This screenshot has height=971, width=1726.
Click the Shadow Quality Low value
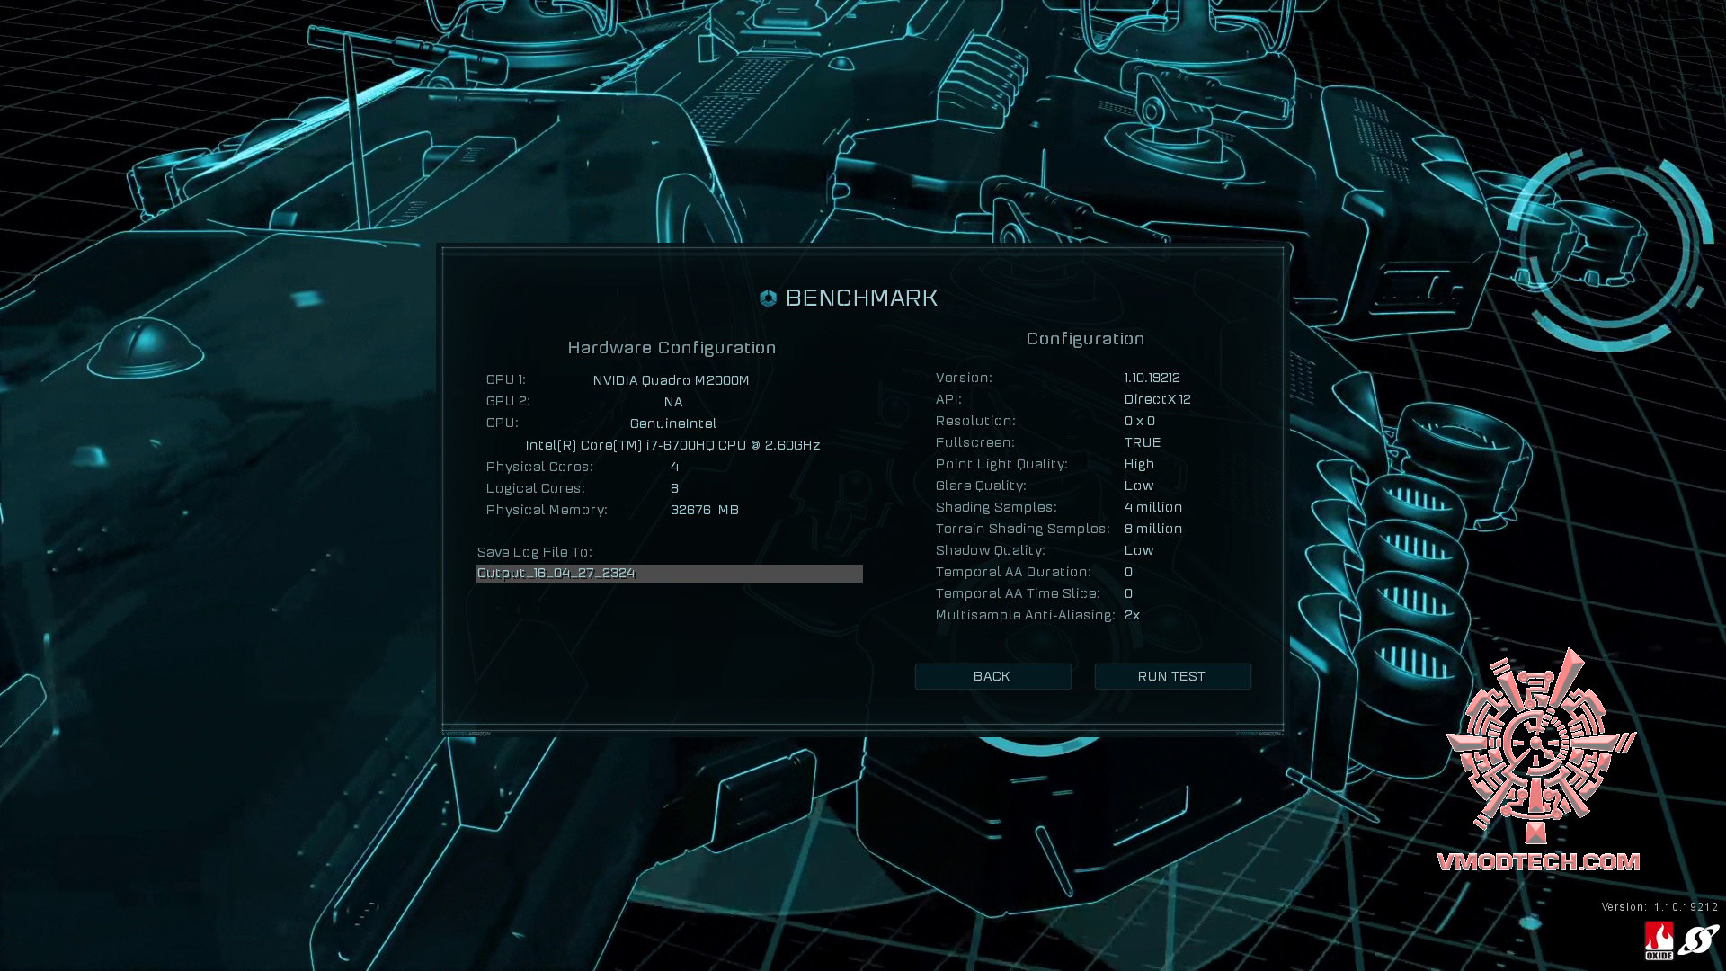point(1138,550)
